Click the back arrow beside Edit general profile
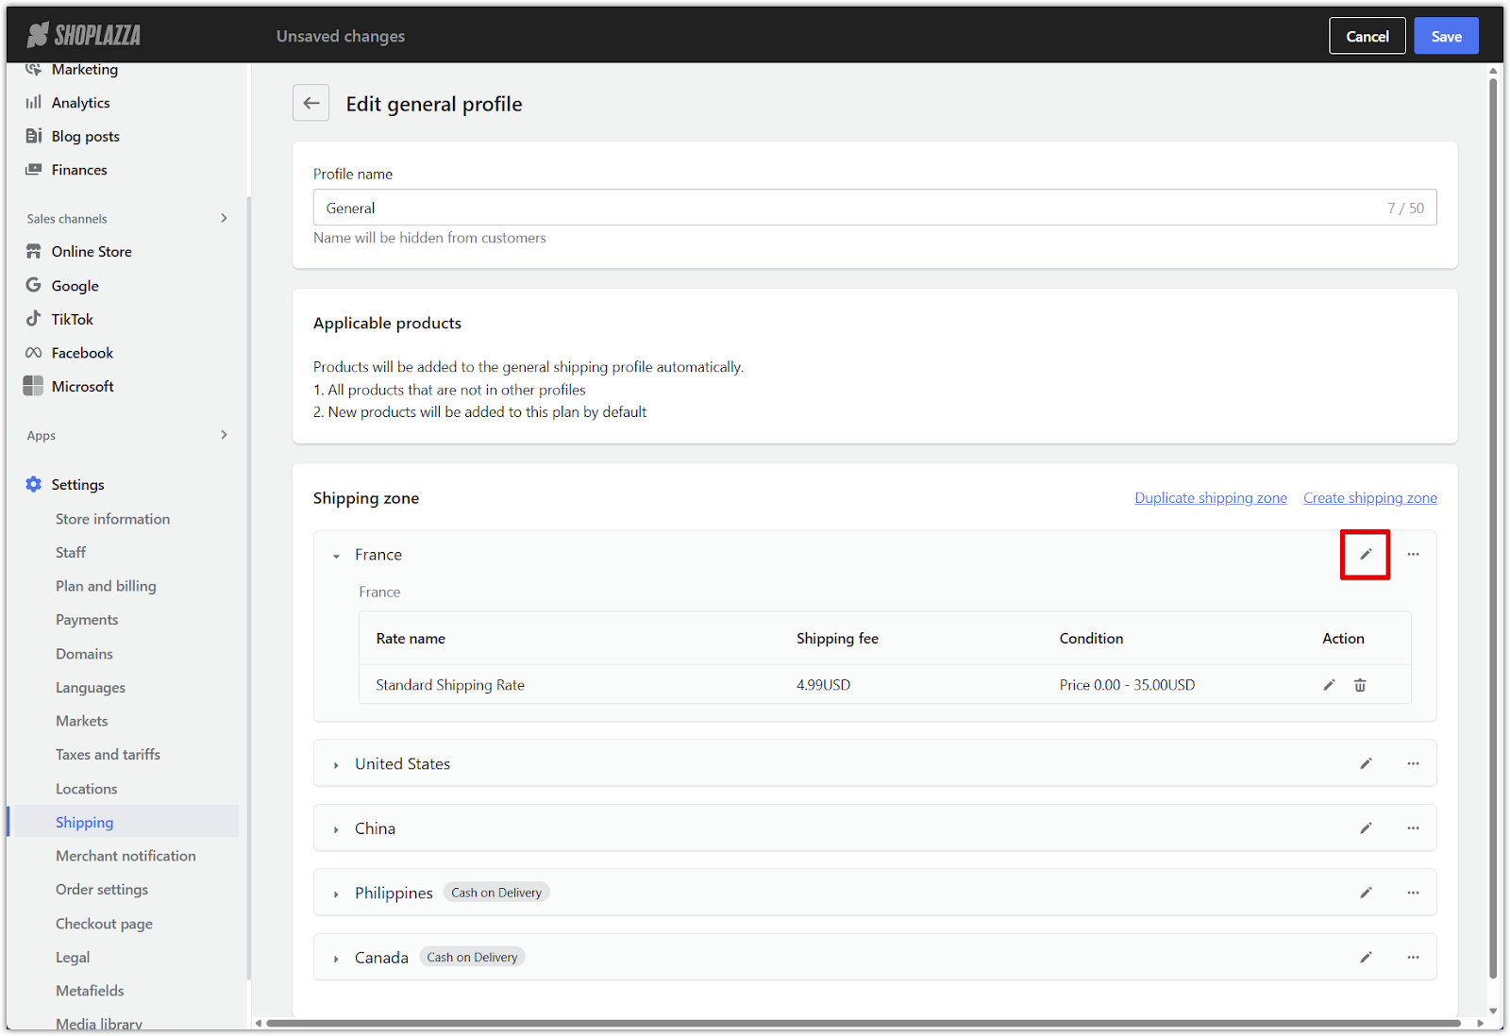The image size is (1510, 1036). (310, 104)
